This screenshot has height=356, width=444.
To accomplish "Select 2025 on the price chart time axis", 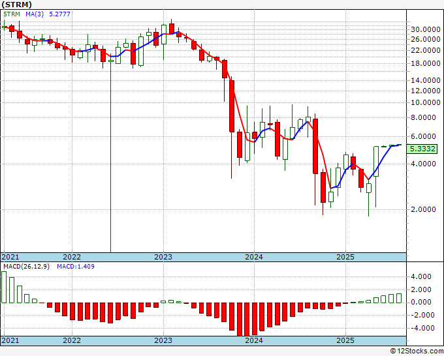I will [x=345, y=257].
